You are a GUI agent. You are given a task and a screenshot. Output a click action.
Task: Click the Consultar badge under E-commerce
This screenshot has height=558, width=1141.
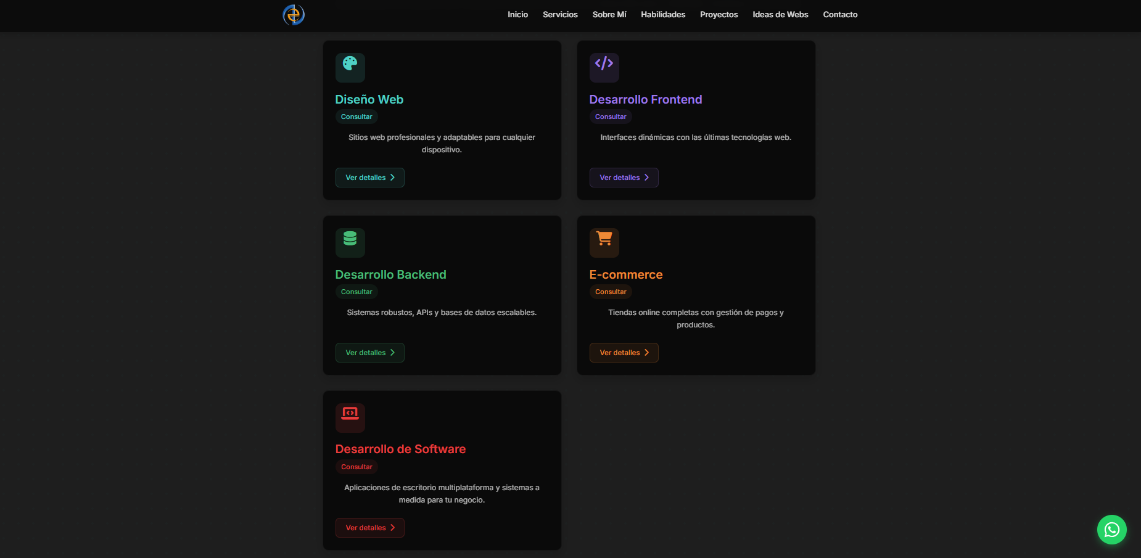[x=611, y=292]
